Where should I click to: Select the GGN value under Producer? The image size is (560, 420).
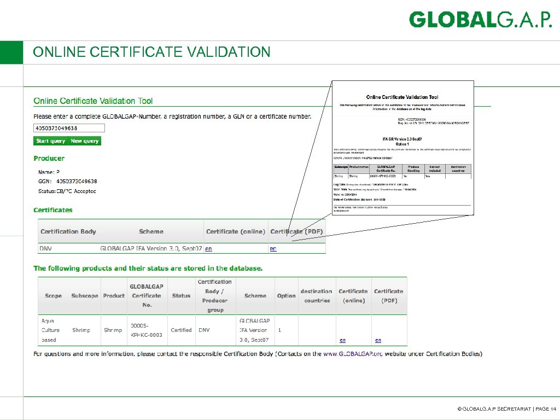click(77, 182)
